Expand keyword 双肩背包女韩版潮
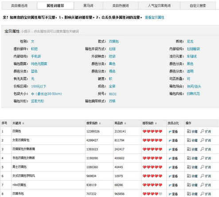 pyautogui.click(x=206, y=149)
